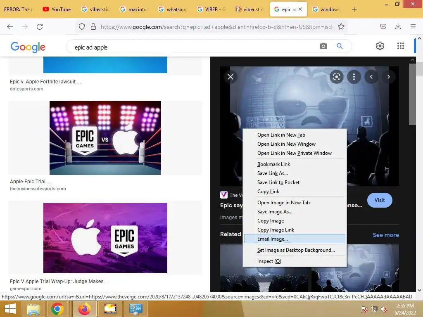Open Apple-Epic Trial result caption

tap(30, 182)
